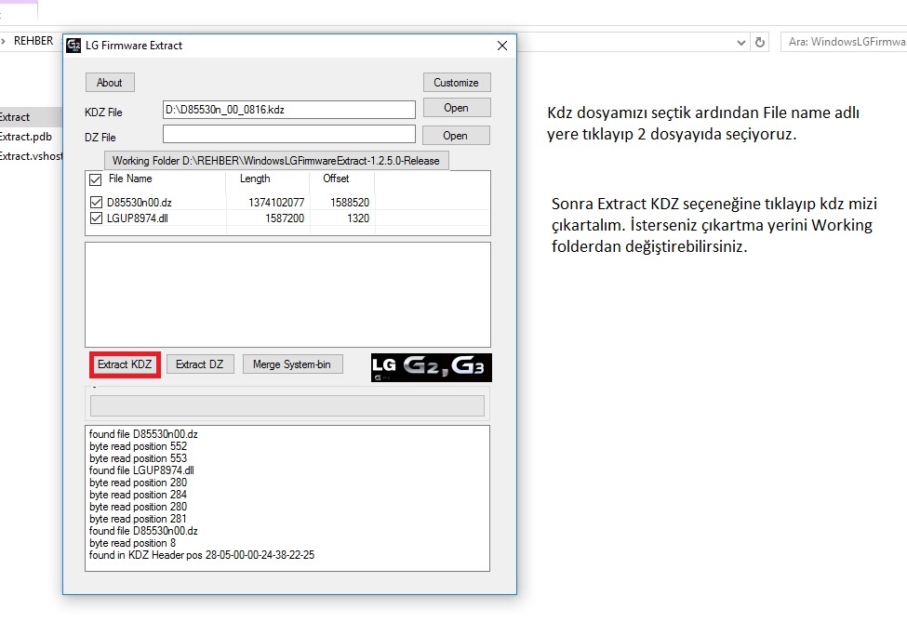Click the Working Folder button
Viewport: 907px width, 622px height.
point(276,161)
